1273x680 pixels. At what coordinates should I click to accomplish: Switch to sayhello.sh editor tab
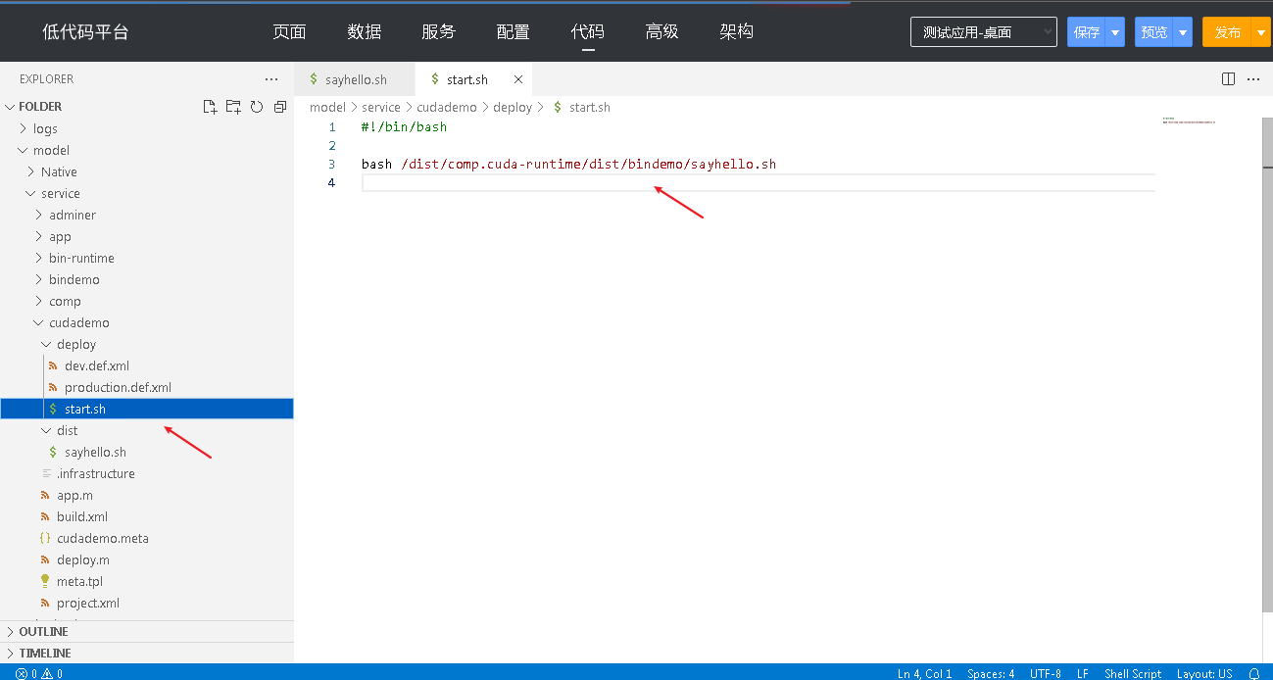pos(355,79)
